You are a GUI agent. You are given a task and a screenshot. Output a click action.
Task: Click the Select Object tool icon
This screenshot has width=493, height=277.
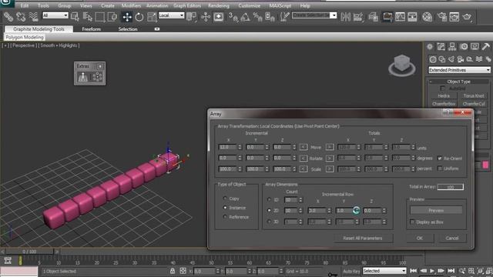(75, 17)
